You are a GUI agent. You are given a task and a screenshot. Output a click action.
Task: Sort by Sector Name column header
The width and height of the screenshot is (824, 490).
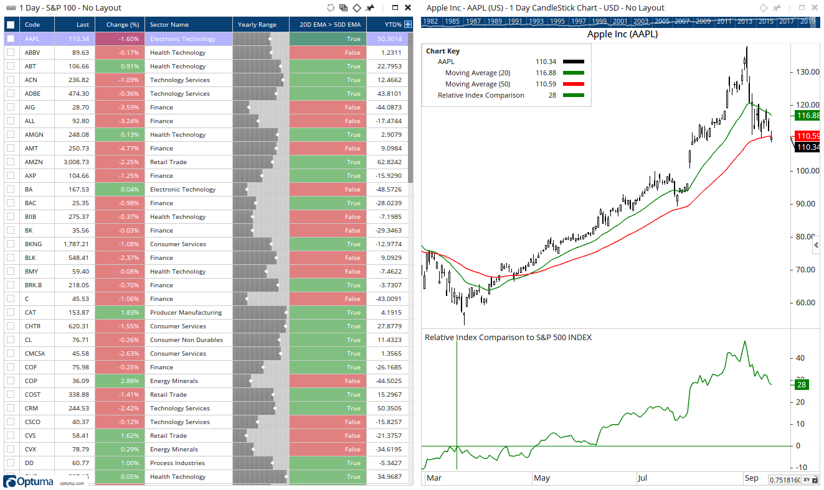(x=189, y=25)
